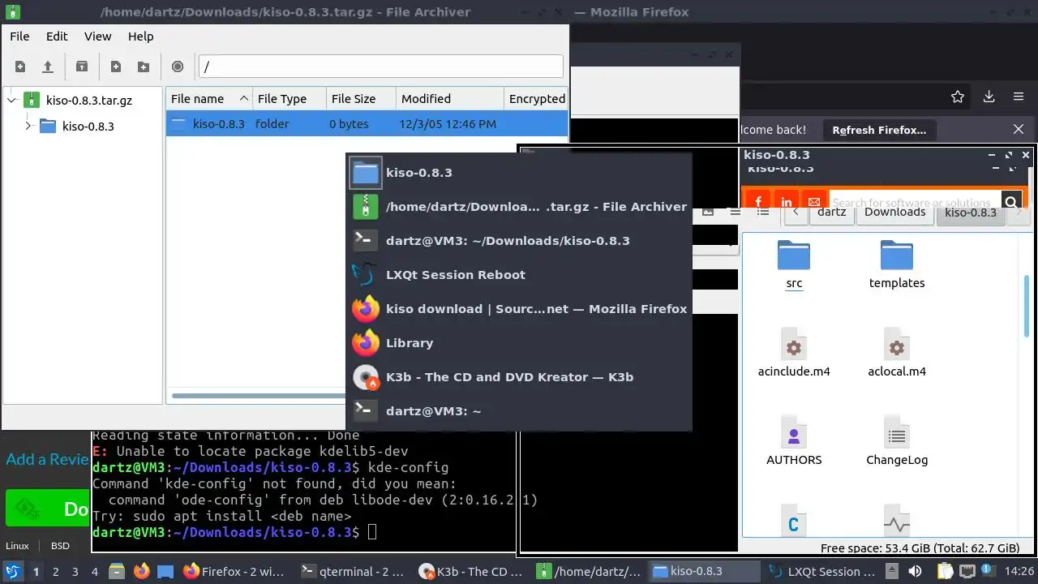Open the Edit menu in File Archiver

tap(57, 36)
